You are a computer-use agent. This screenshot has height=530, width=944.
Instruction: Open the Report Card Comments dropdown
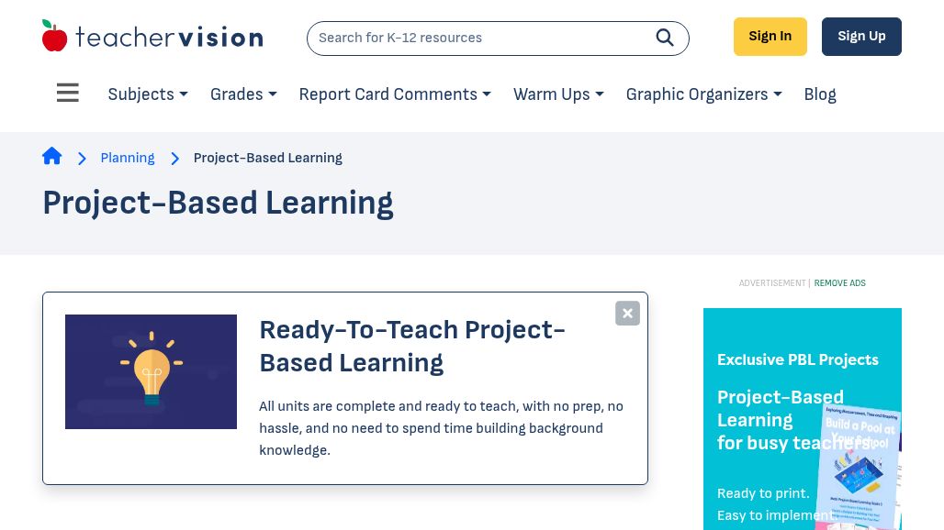click(395, 94)
